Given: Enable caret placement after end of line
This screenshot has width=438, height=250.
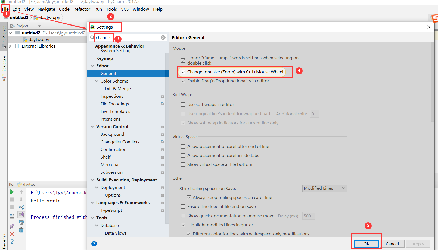Looking at the screenshot, I should point(183,147).
